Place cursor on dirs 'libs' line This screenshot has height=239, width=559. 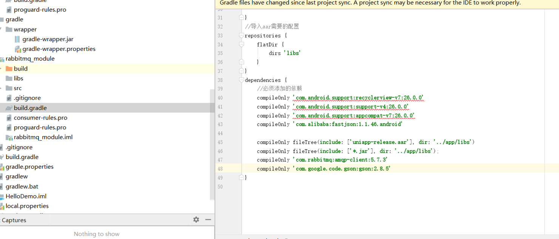[x=284, y=53]
